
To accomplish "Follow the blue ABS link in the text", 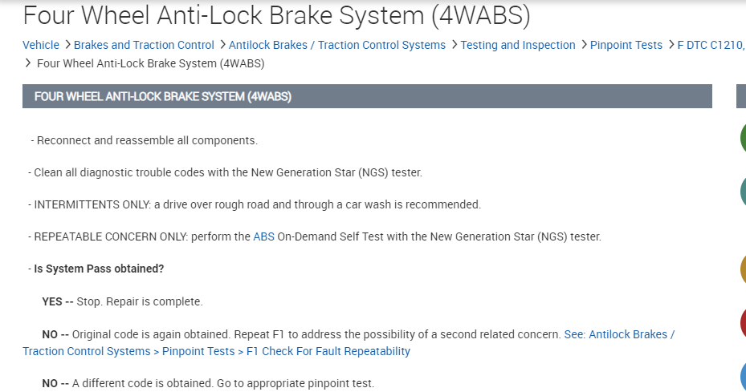I will [x=263, y=236].
